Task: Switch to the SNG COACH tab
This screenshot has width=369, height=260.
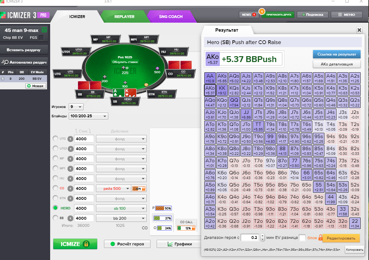Action: point(171,16)
